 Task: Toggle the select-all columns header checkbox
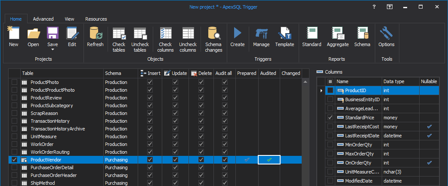[330, 81]
